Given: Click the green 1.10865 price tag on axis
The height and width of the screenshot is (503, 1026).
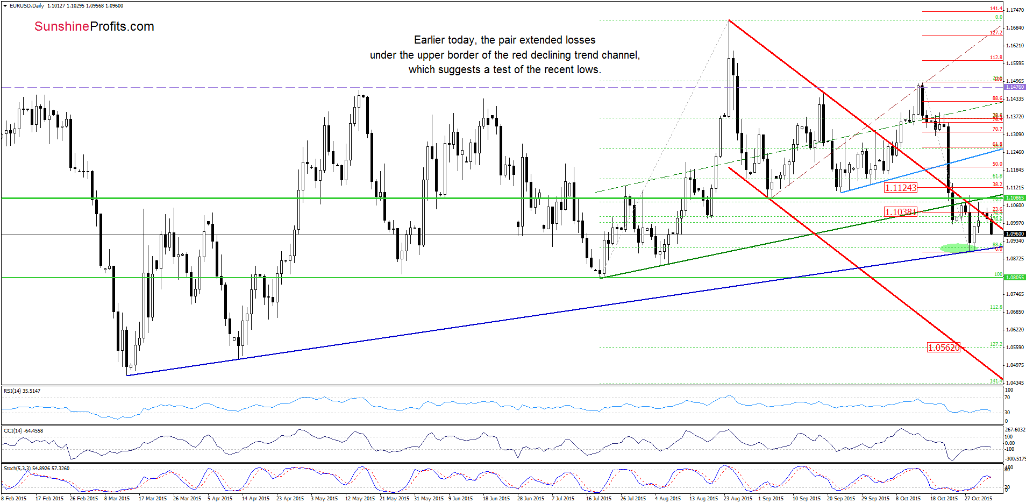Looking at the screenshot, I should (1015, 198).
